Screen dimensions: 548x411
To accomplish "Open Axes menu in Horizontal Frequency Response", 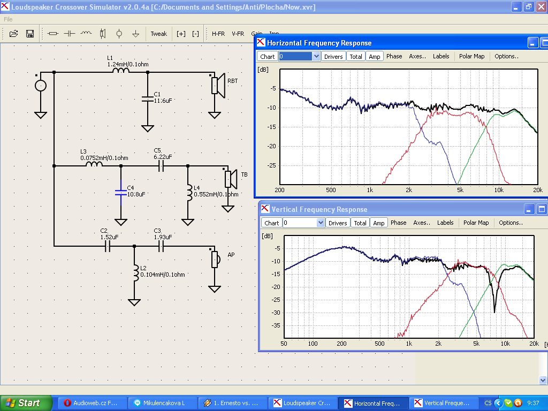I will coord(417,56).
